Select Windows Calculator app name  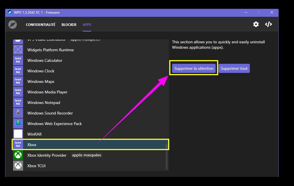[45, 60]
